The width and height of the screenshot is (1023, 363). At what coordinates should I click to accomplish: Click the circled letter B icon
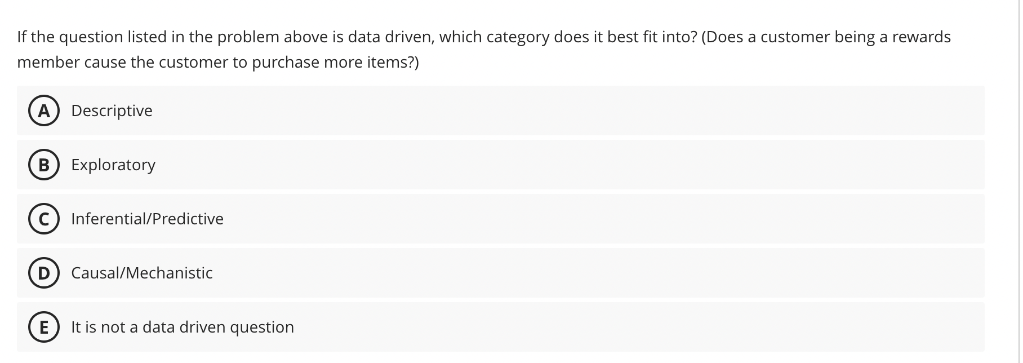point(44,165)
